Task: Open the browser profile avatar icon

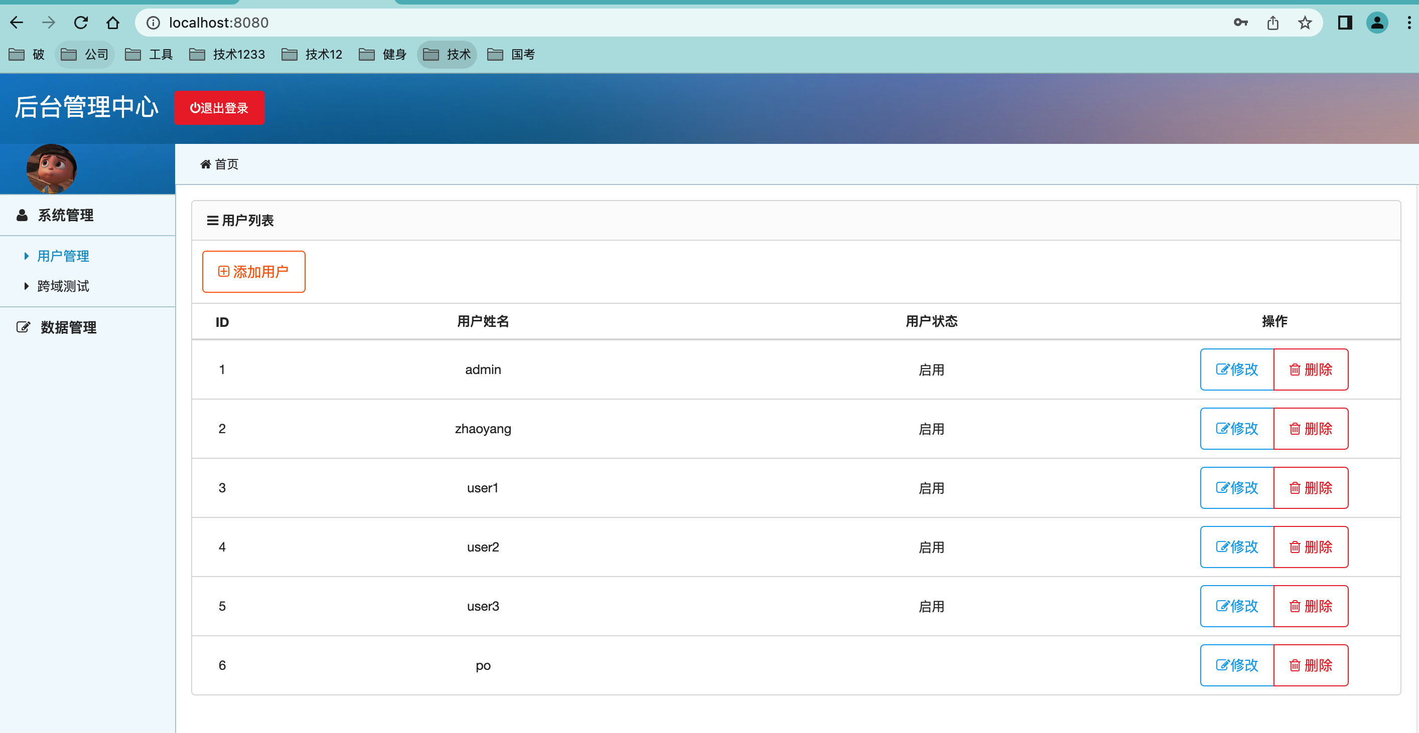Action: pyautogui.click(x=1376, y=23)
